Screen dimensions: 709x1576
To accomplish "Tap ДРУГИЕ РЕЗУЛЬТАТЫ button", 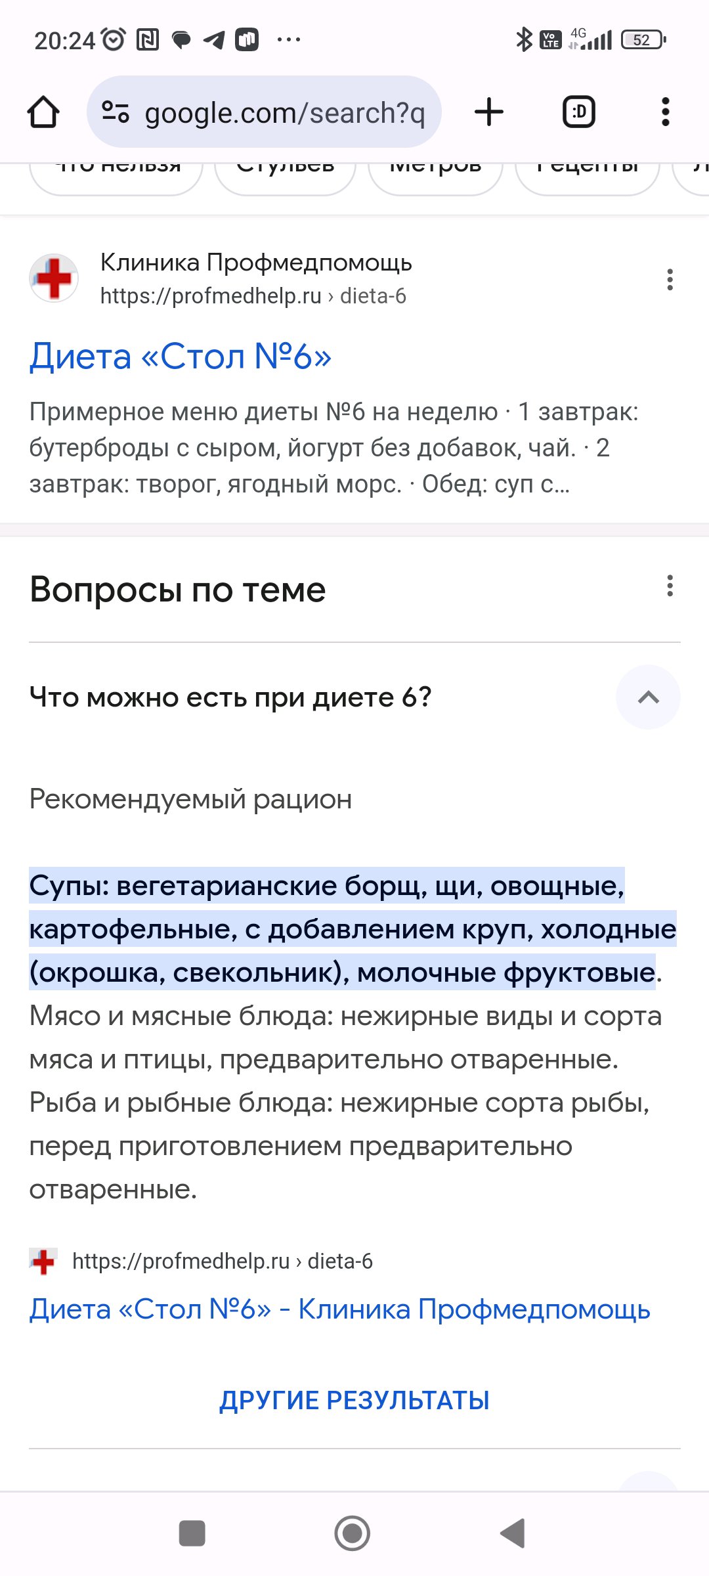I will 354,1400.
